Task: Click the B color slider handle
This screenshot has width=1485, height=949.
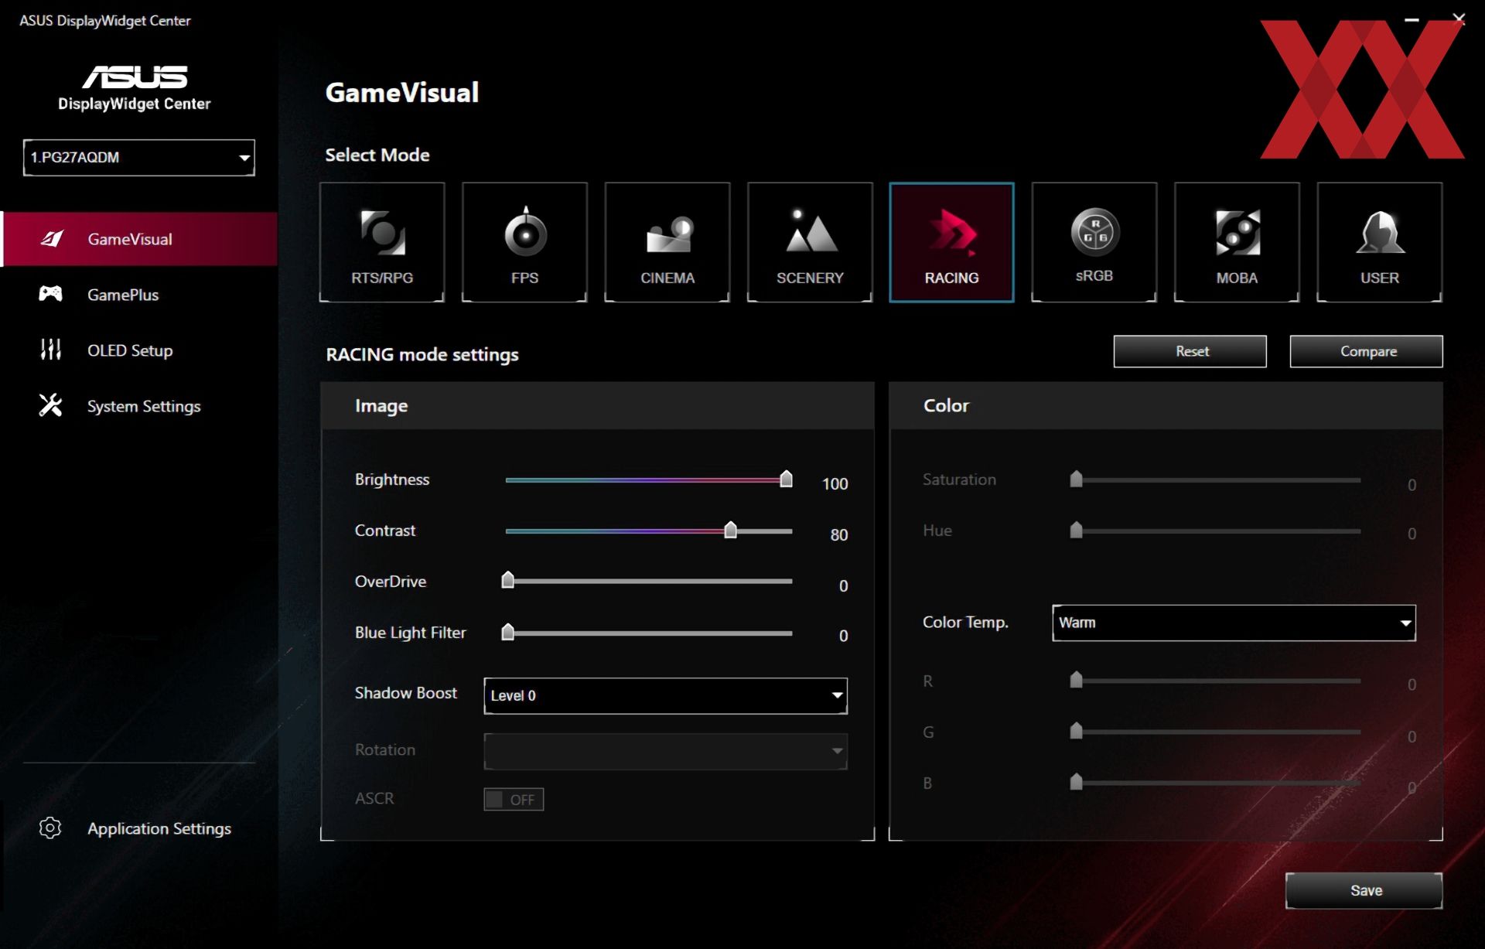Action: [x=1076, y=782]
